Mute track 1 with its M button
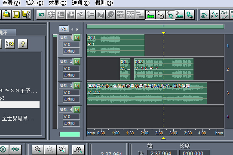The height and width of the screenshot is (155, 233). (x=77, y=37)
